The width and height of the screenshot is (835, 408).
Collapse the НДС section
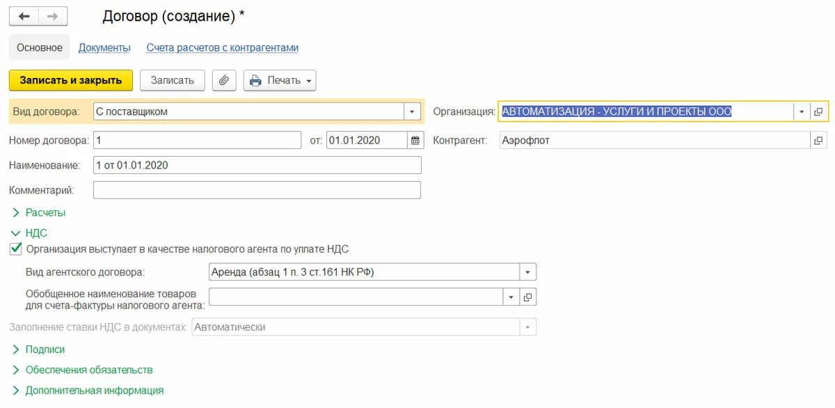click(16, 233)
